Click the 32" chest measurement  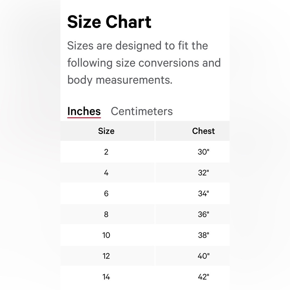204,173
